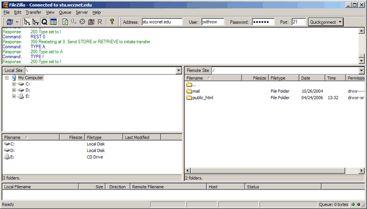367x209 pixels.
Task: Click the Password input field
Action: 263,22
